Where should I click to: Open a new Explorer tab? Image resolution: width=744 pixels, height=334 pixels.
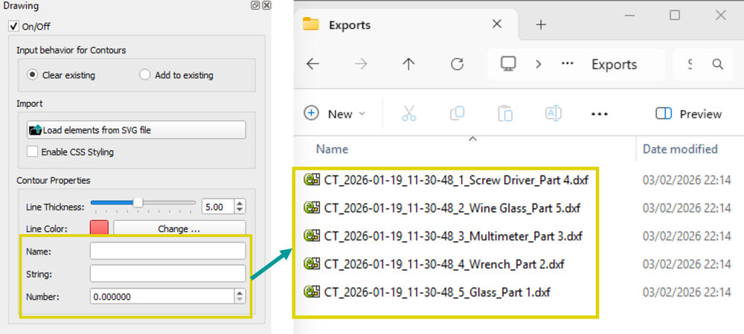[542, 25]
